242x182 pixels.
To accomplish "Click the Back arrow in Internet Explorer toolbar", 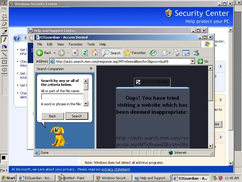I will tap(40, 53).
